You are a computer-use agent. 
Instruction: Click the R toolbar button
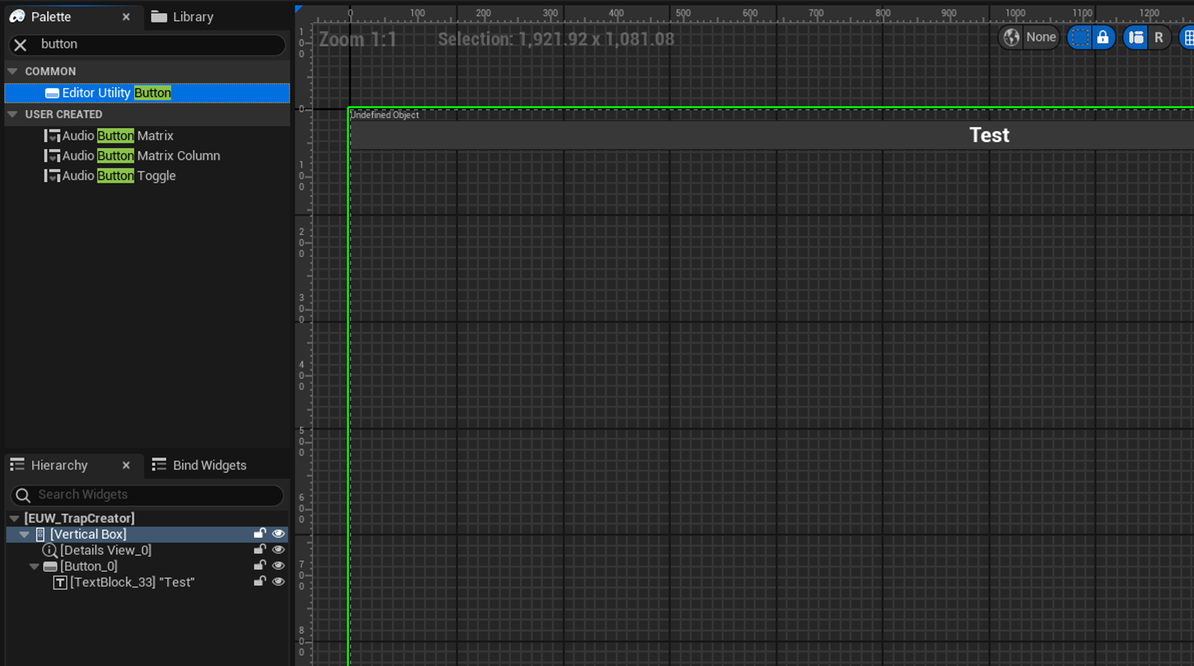click(1158, 38)
